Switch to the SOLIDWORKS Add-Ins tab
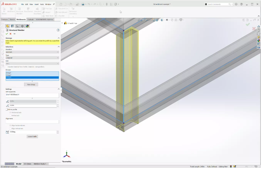 coord(44,19)
